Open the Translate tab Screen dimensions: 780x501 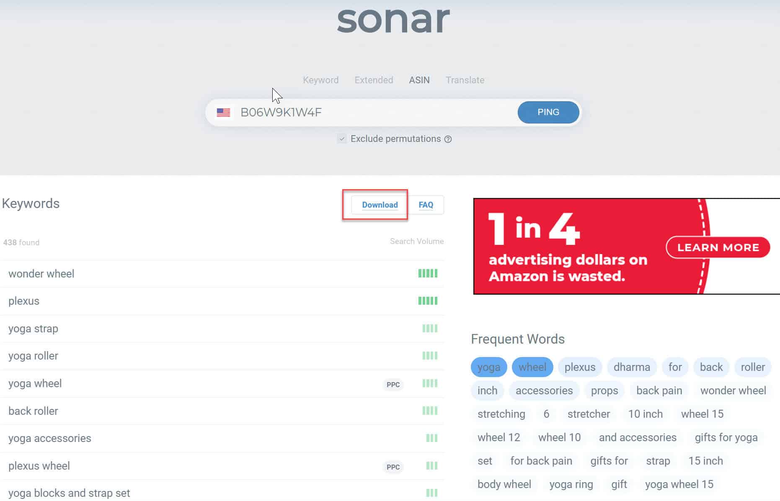465,80
